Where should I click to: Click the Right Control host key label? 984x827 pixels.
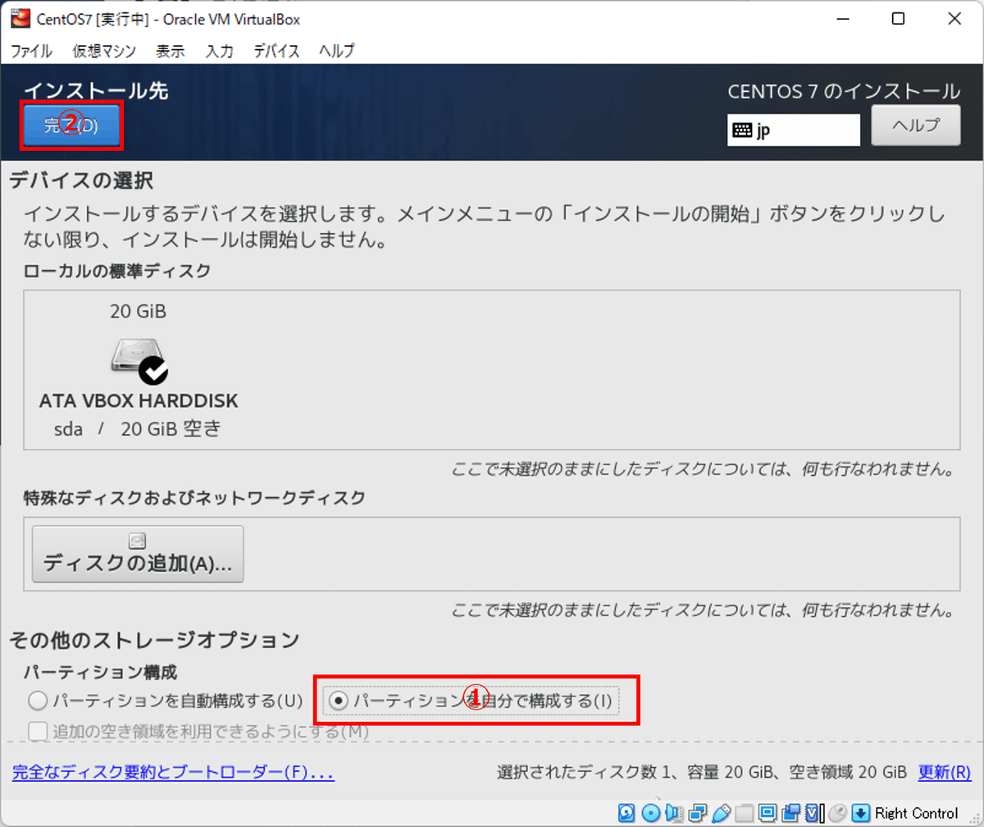click(916, 813)
